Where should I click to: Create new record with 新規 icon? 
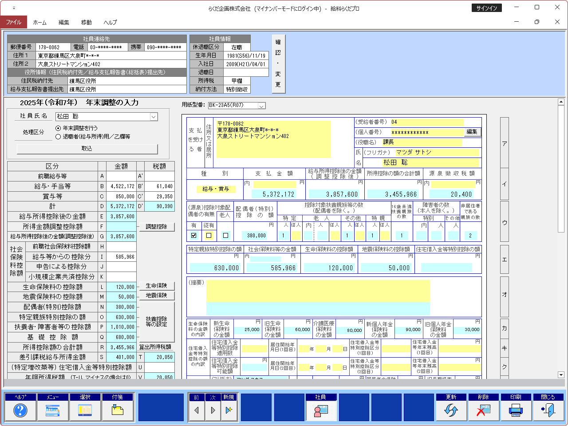[x=229, y=410]
